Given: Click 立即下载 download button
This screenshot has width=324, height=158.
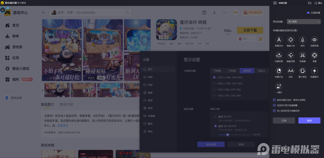Looking at the screenshot, I should click(250, 30).
